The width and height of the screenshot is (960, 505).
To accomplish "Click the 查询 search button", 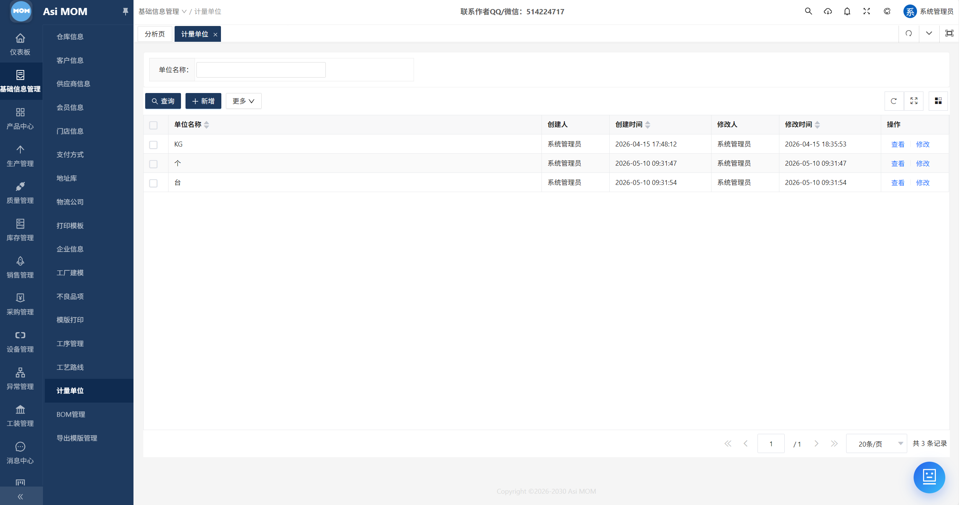I will (x=163, y=101).
